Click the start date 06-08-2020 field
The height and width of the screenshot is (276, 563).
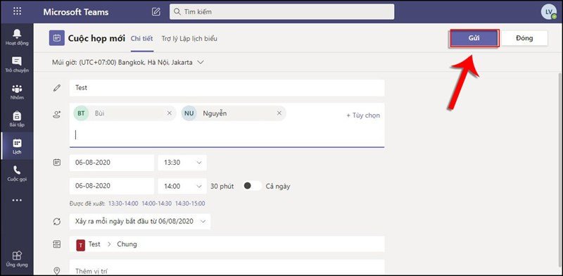pyautogui.click(x=112, y=163)
